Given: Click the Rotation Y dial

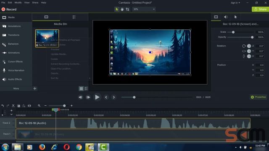Looking at the screenshot, I should [x=249, y=51].
